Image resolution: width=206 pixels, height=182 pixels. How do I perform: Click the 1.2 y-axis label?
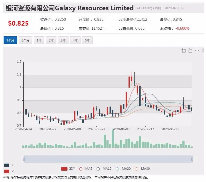pyautogui.click(x=19, y=62)
